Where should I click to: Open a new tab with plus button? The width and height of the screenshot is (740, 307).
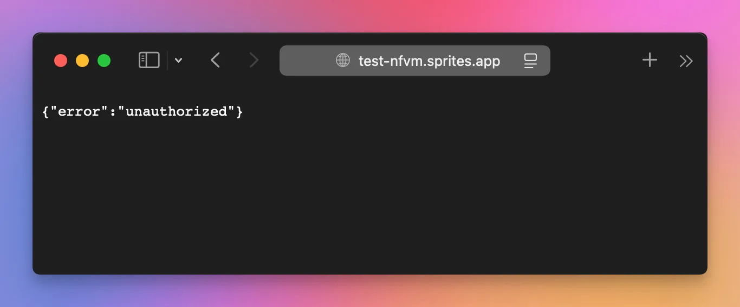(650, 60)
